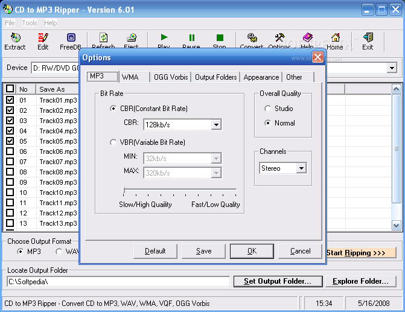Close the Options dialog with red X
The height and width of the screenshot is (312, 405).
317,57
